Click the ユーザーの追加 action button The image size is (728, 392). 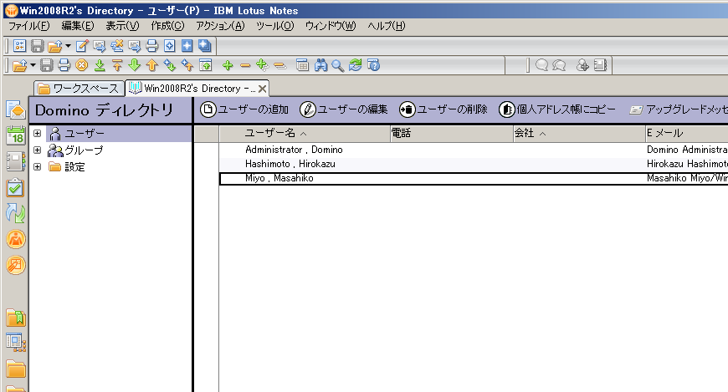pos(244,109)
